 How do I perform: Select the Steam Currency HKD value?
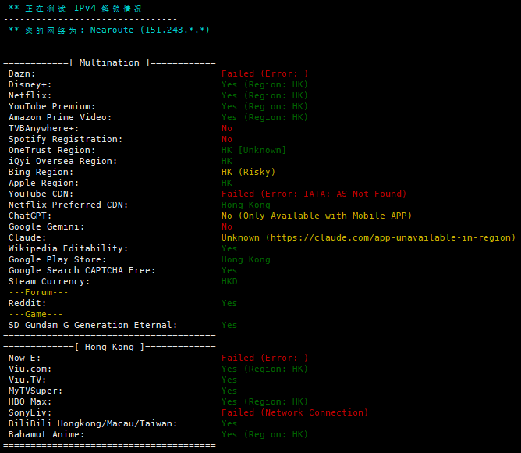click(229, 281)
